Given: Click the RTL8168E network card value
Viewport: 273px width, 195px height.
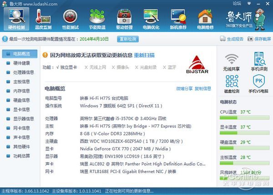Looking at the screenshot, I should (128, 172).
